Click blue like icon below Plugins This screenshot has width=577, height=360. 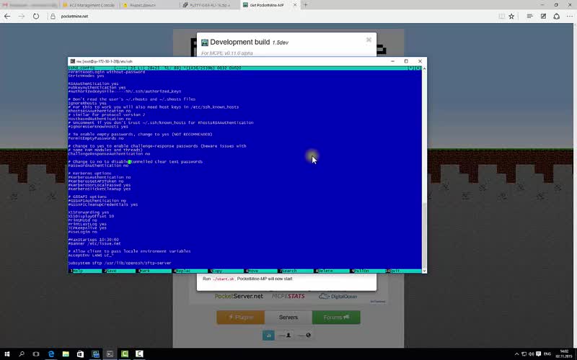point(268,335)
